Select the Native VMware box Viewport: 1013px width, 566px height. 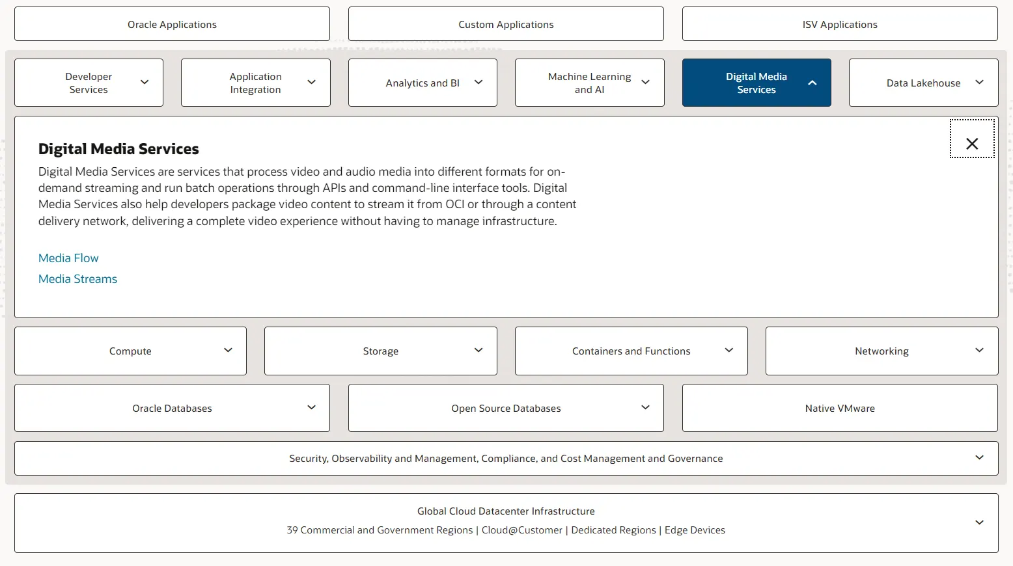click(840, 408)
